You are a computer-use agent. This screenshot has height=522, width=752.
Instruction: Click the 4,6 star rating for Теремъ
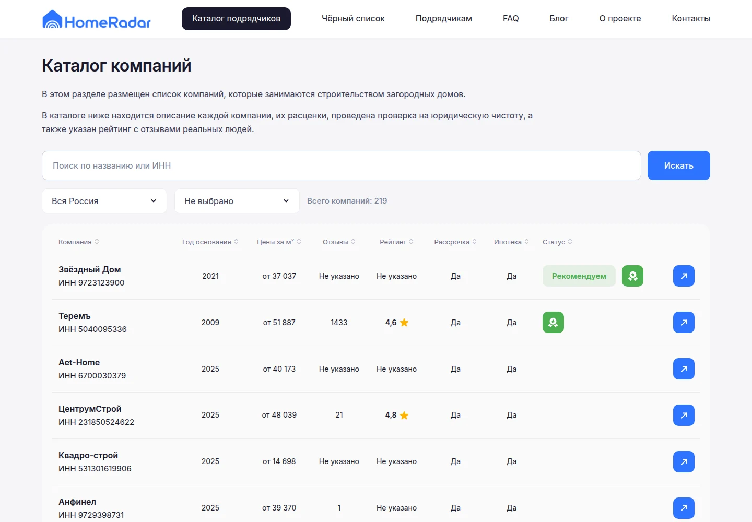point(397,323)
